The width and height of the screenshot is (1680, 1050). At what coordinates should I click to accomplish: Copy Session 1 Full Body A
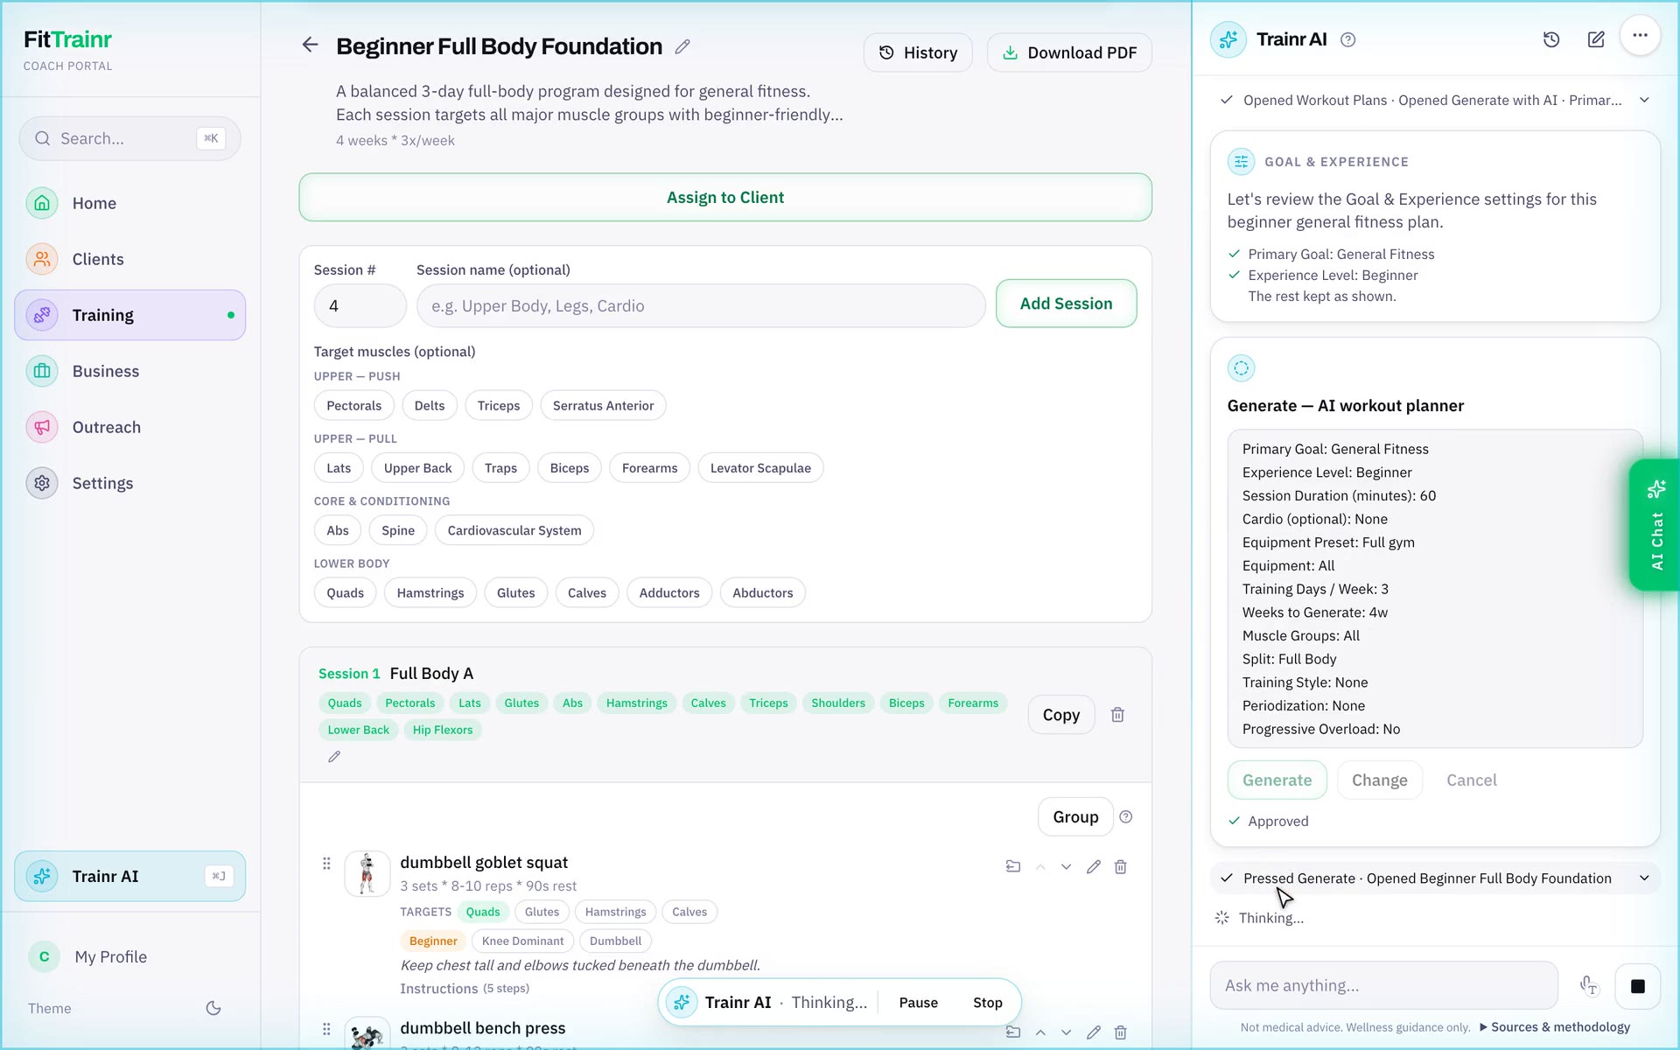point(1061,715)
